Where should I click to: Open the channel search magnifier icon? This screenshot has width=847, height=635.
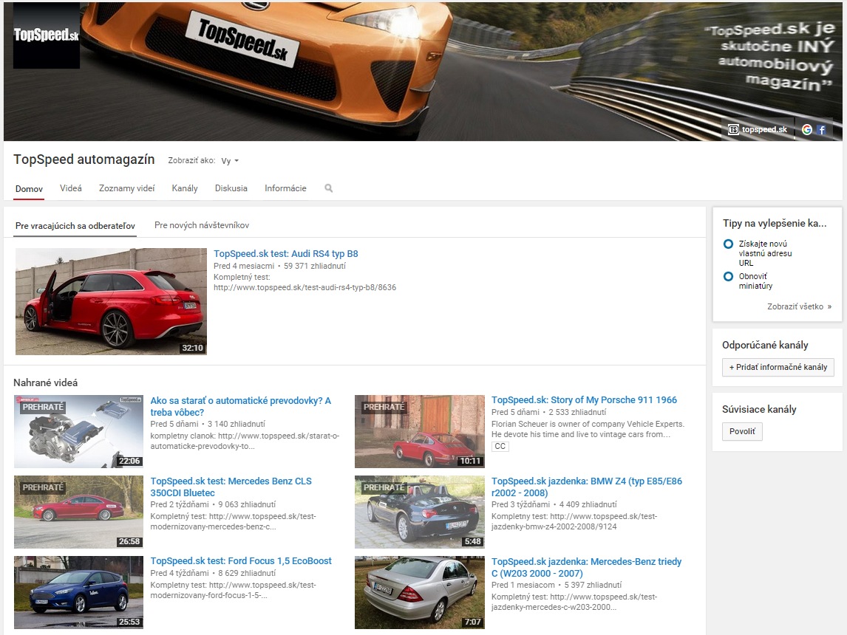(328, 188)
